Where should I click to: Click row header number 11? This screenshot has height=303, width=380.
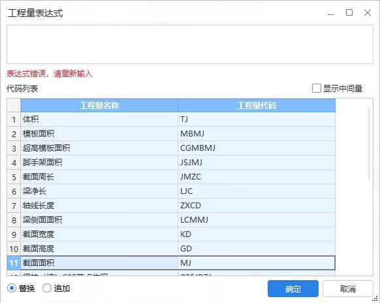(14, 263)
